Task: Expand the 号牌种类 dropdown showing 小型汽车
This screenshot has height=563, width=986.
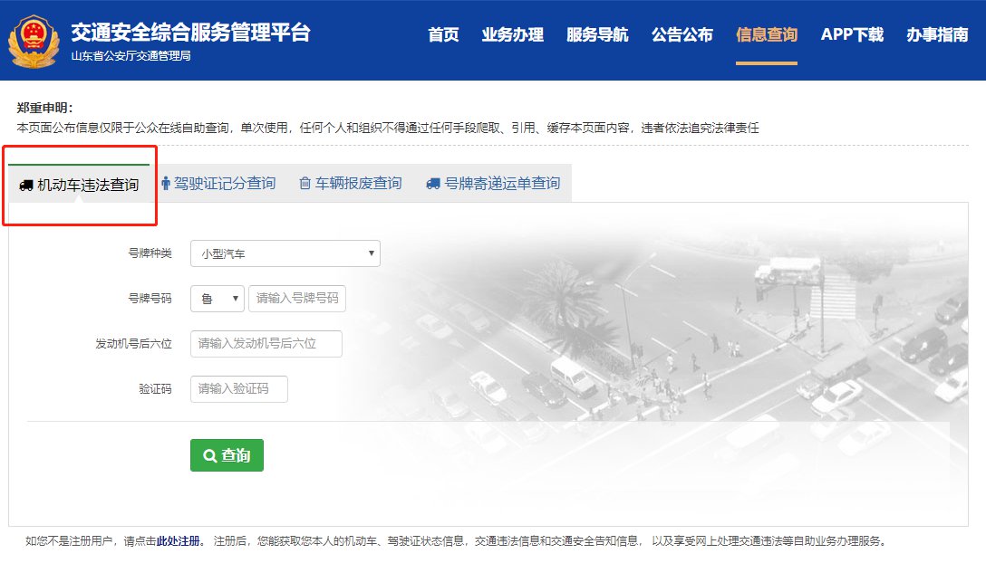Action: click(x=285, y=253)
